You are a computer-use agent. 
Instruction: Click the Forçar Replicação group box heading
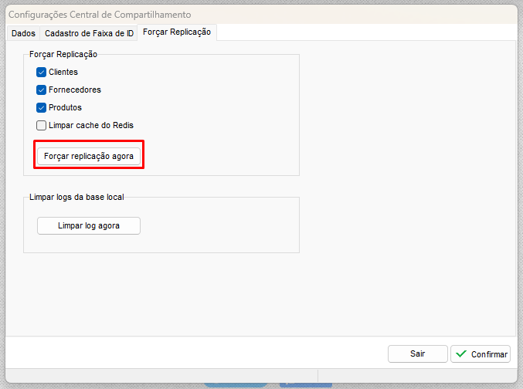(63, 54)
